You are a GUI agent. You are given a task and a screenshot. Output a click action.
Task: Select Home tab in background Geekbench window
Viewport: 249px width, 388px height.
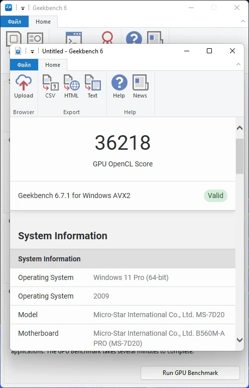point(43,22)
